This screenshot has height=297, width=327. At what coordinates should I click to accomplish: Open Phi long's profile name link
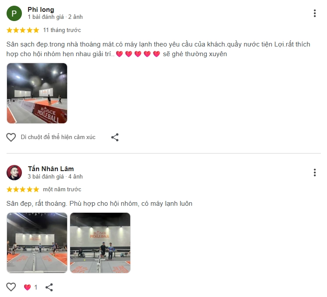pyautogui.click(x=41, y=10)
